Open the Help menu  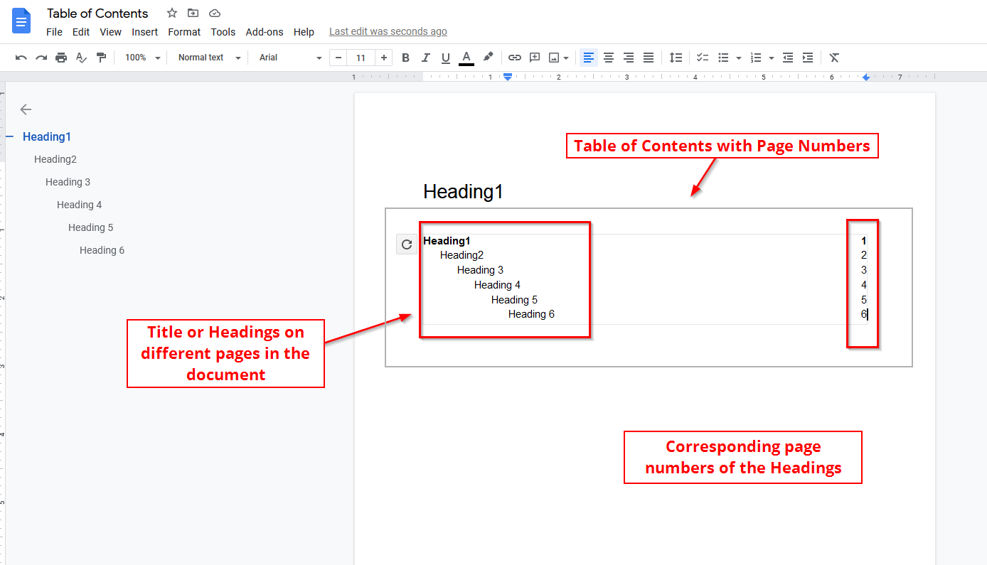[304, 32]
